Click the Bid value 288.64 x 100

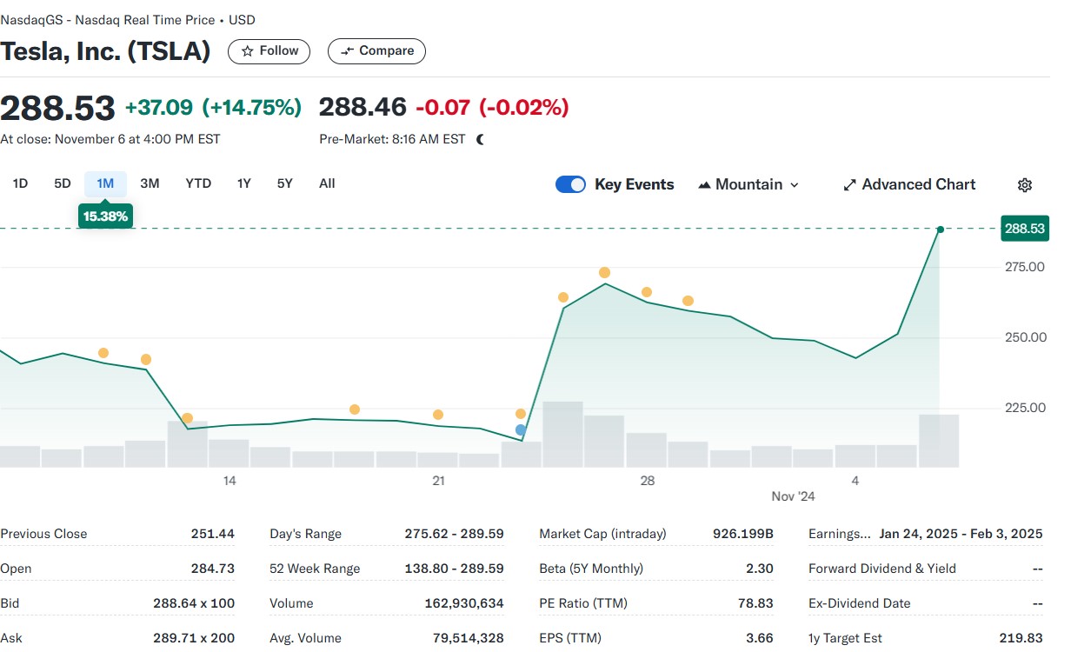pyautogui.click(x=194, y=603)
